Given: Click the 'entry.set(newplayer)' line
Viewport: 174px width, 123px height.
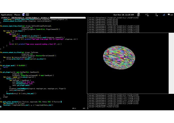Looking at the screenshot, I should coord(17,90).
